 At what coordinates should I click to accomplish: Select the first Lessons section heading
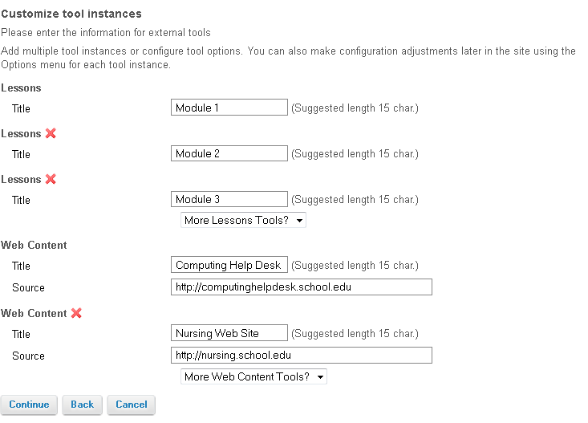pyautogui.click(x=21, y=87)
